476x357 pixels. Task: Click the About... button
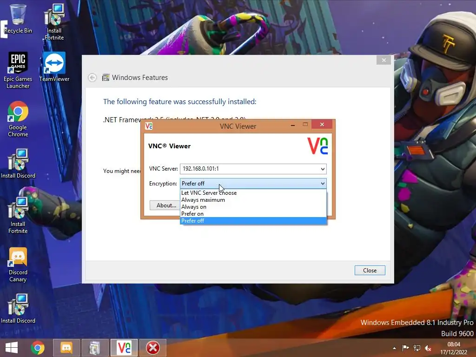coord(165,205)
